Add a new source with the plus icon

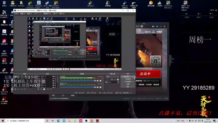pyautogui.click(x=38, y=89)
